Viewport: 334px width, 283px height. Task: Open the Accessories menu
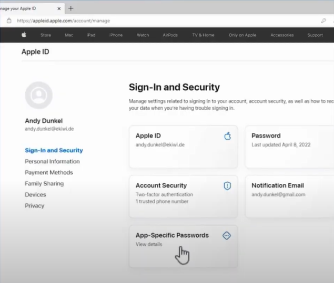(x=282, y=35)
